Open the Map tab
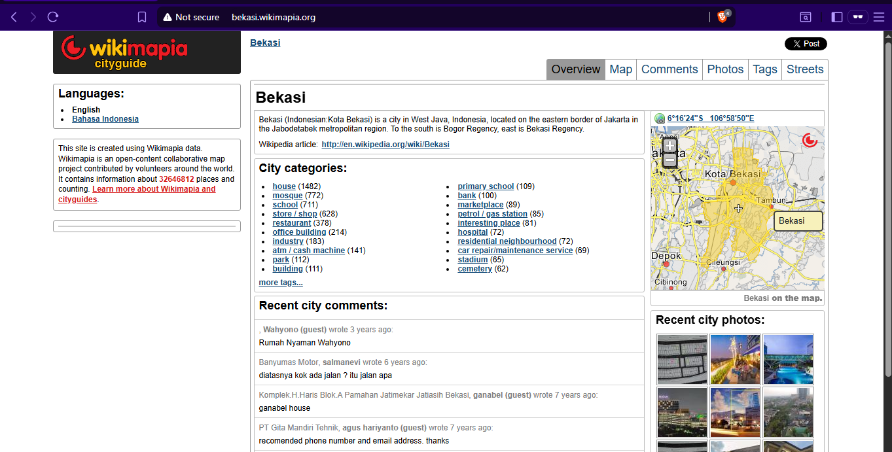Image resolution: width=892 pixels, height=452 pixels. [621, 69]
